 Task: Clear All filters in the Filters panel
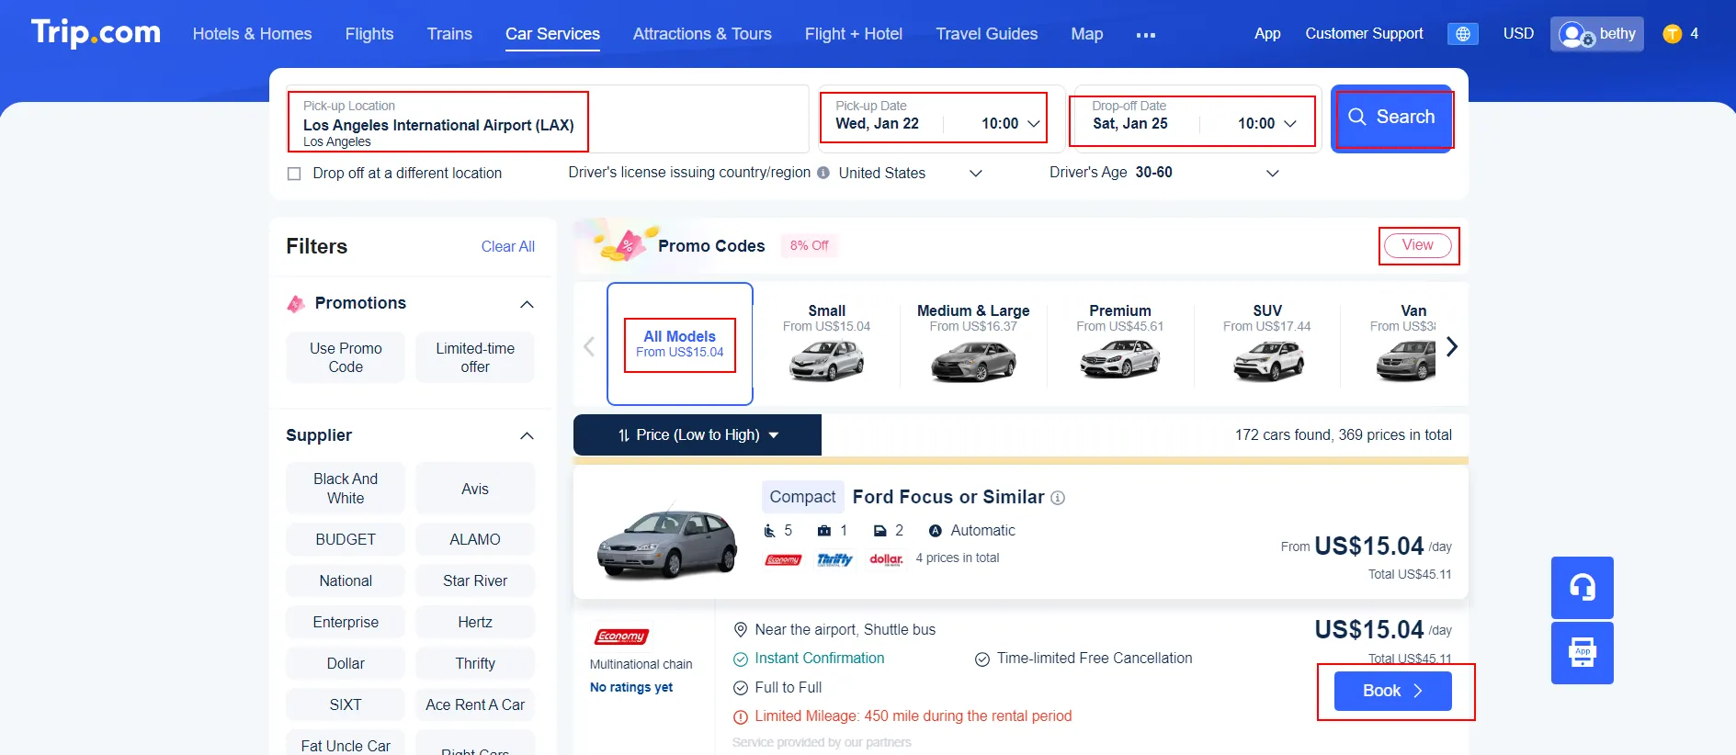pos(507,246)
